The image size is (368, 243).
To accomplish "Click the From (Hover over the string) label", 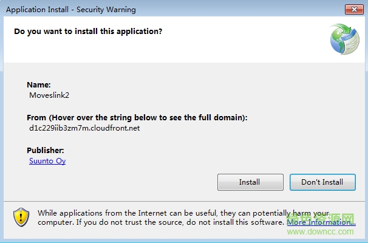I will (x=137, y=117).
